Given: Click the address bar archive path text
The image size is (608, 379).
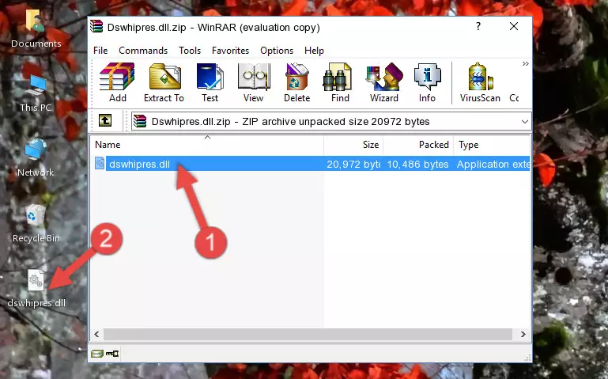Looking at the screenshot, I should [x=290, y=121].
